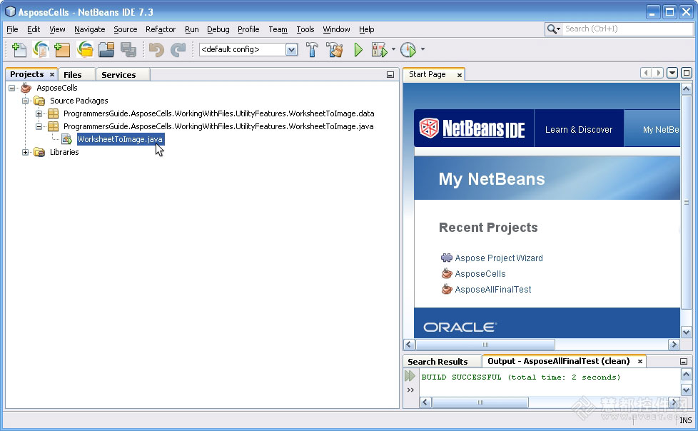Expand the WorksheetToImage.data package

click(x=39, y=113)
